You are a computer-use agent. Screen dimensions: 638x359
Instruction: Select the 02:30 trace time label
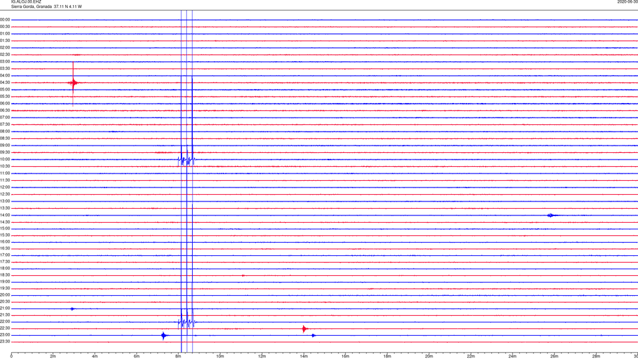[x=5, y=55]
